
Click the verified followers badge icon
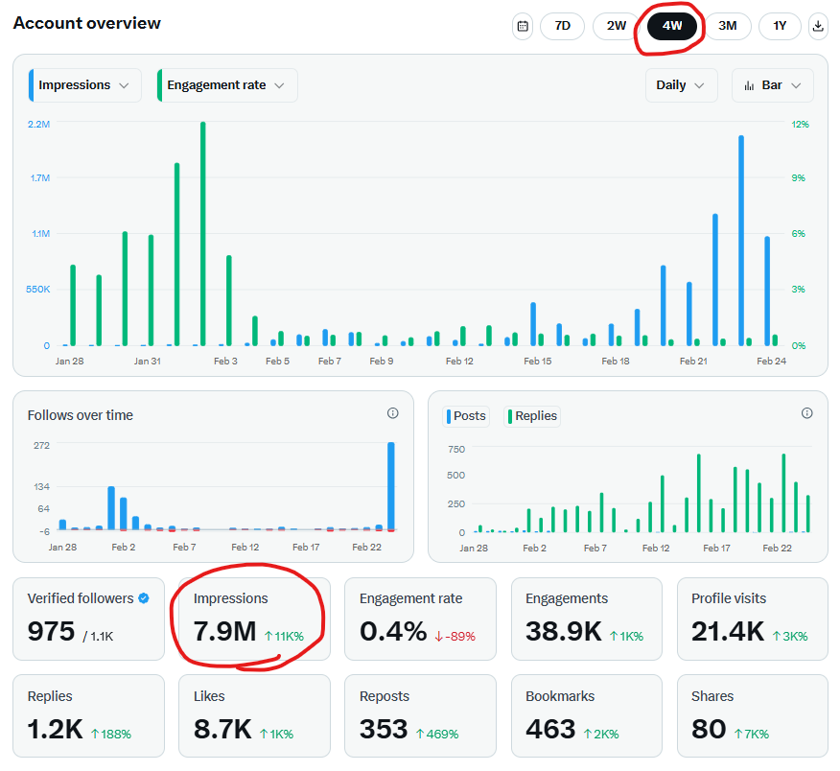[x=144, y=598]
